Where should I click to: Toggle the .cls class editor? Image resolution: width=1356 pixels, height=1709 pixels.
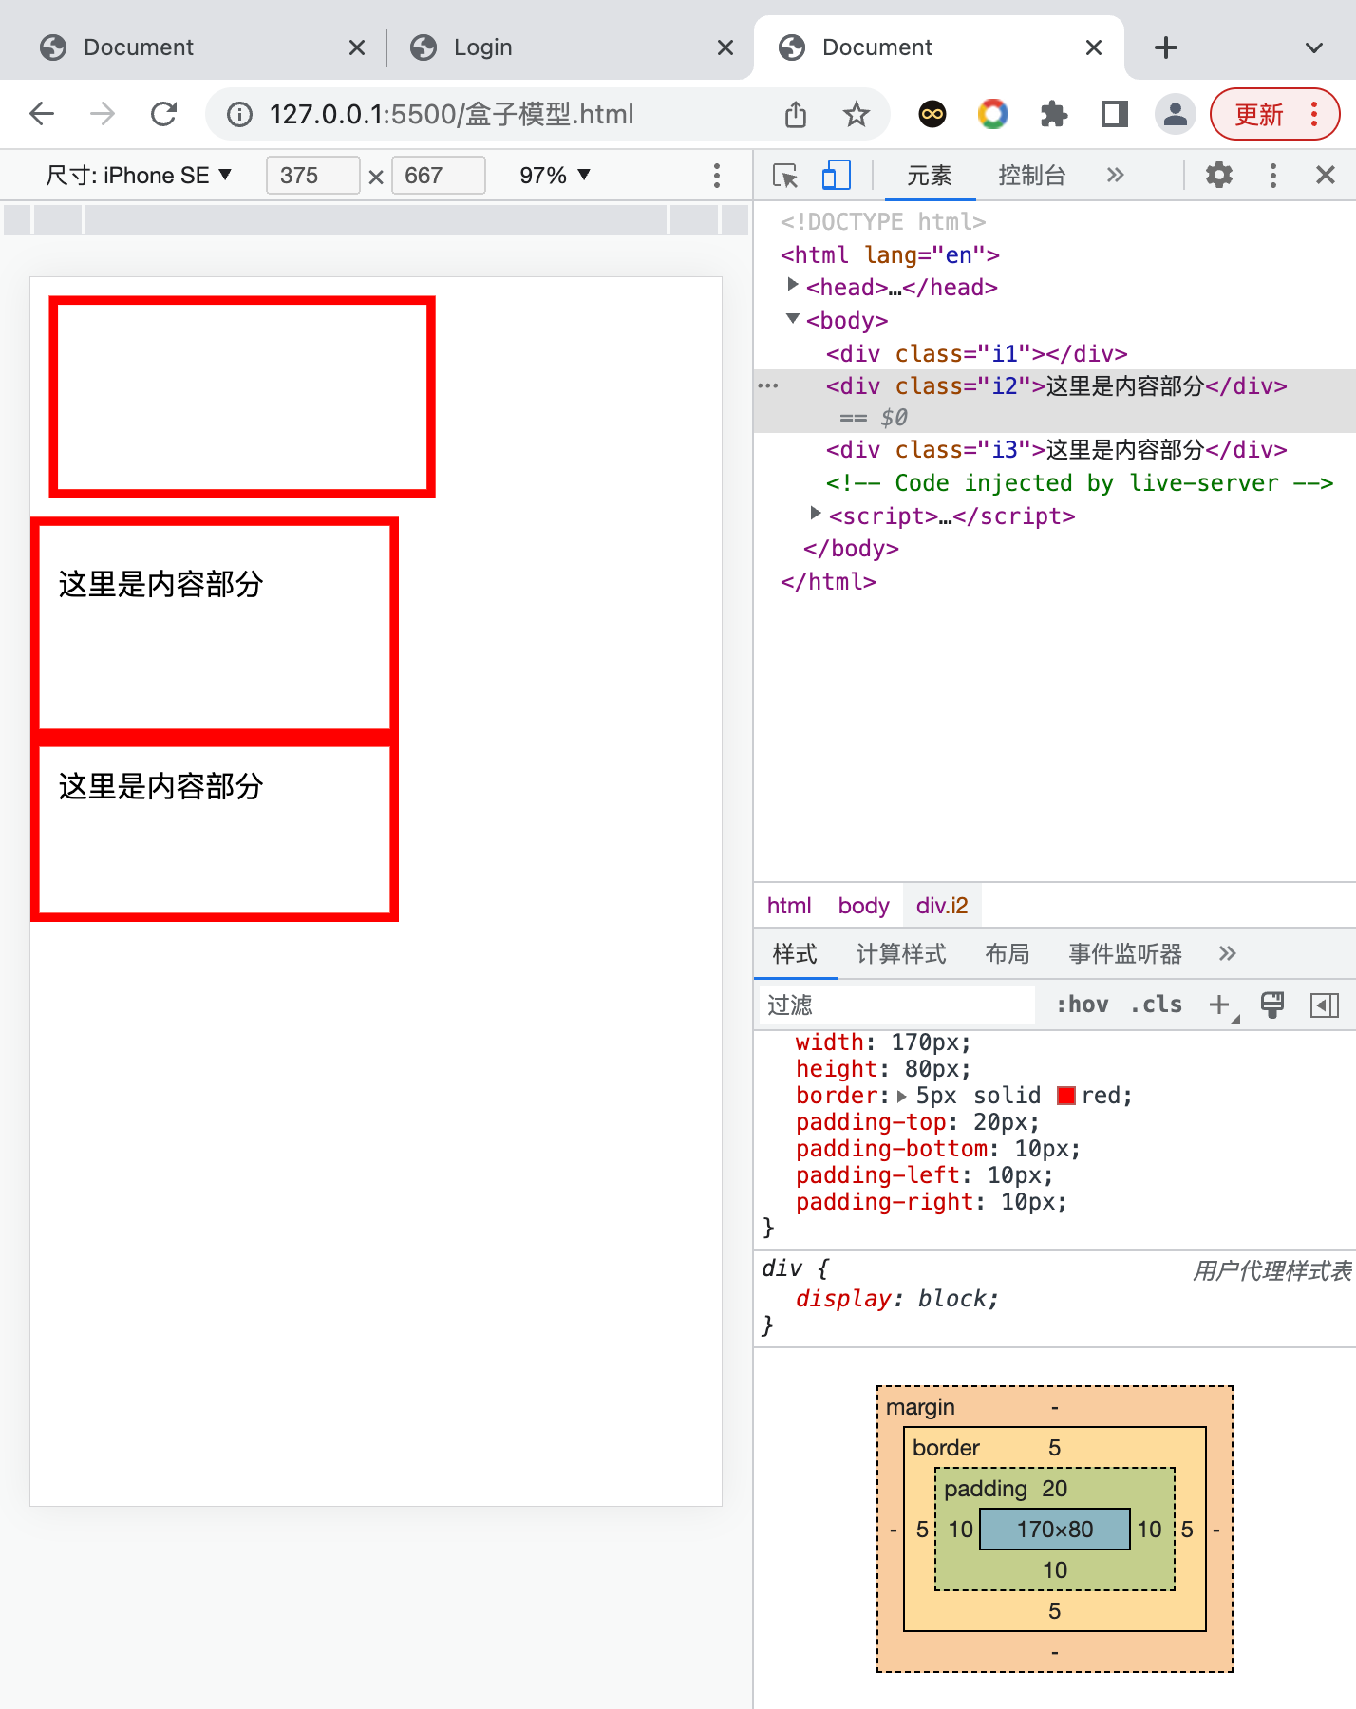pos(1157,1005)
